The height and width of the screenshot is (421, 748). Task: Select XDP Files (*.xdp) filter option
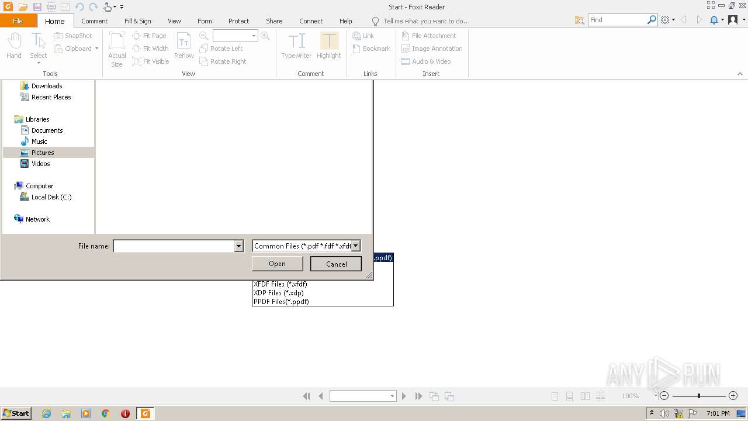pyautogui.click(x=323, y=293)
